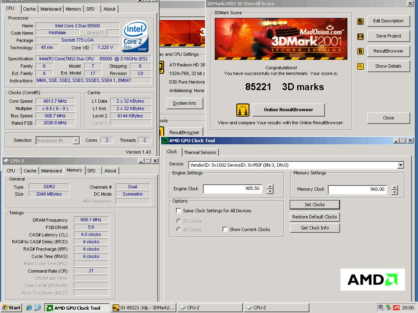The image size is (418, 313).
Task: Select the 2D Clocks radio button
Action: coord(179,221)
